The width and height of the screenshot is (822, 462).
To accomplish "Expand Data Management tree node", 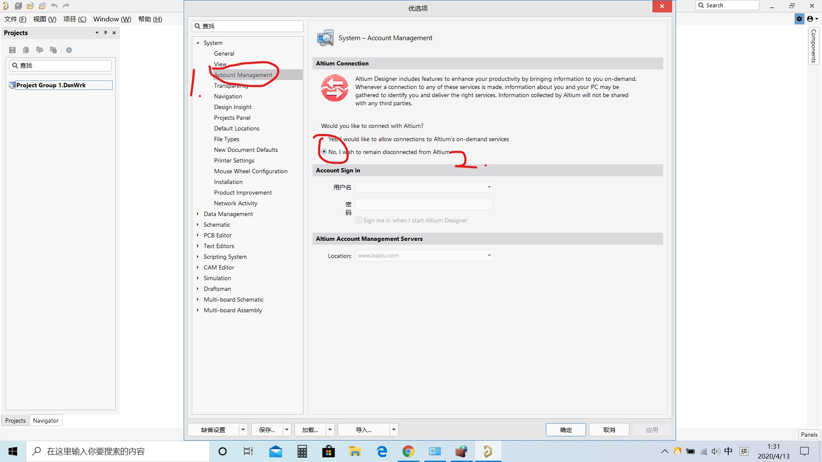I will [198, 214].
